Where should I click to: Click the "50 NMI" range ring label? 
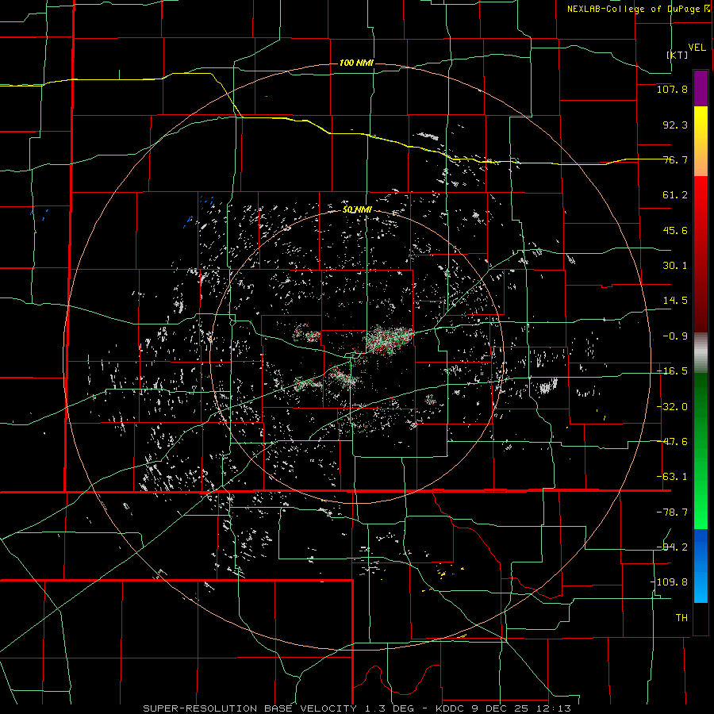[357, 210]
